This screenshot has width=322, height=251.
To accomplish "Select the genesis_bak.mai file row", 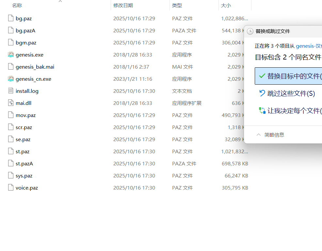I will coord(35,67).
